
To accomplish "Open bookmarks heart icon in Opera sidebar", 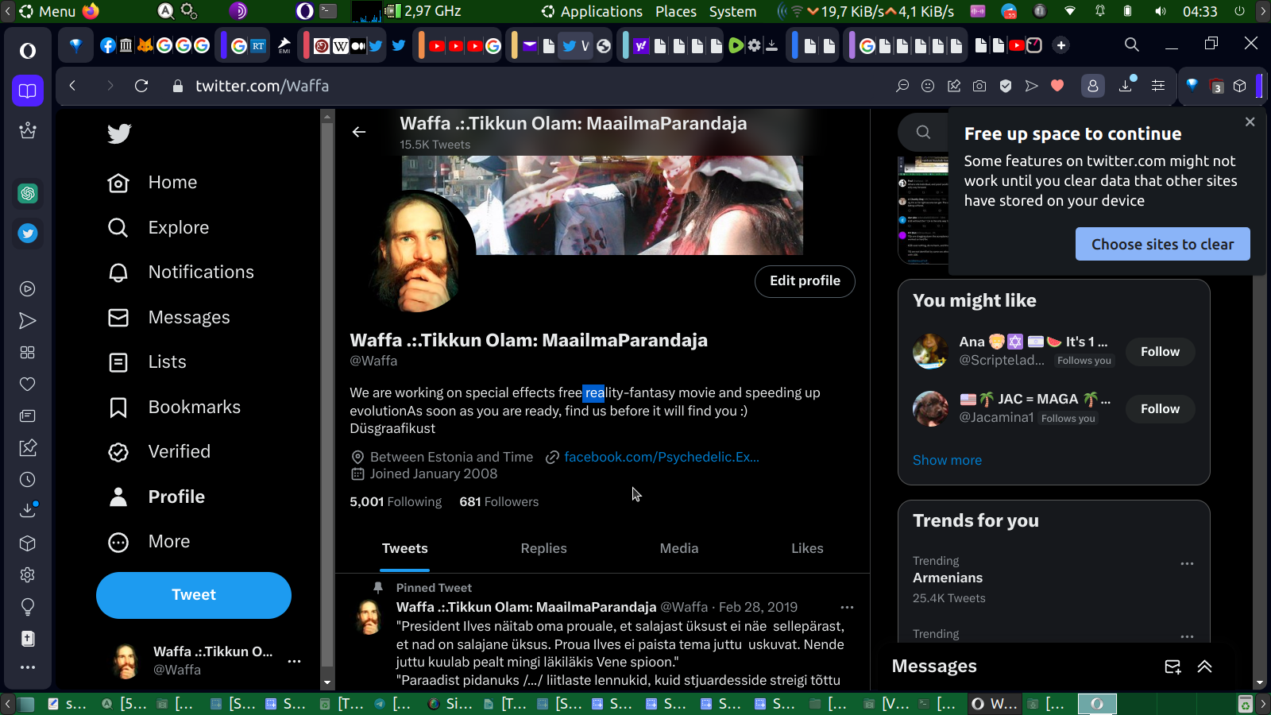I will (28, 385).
